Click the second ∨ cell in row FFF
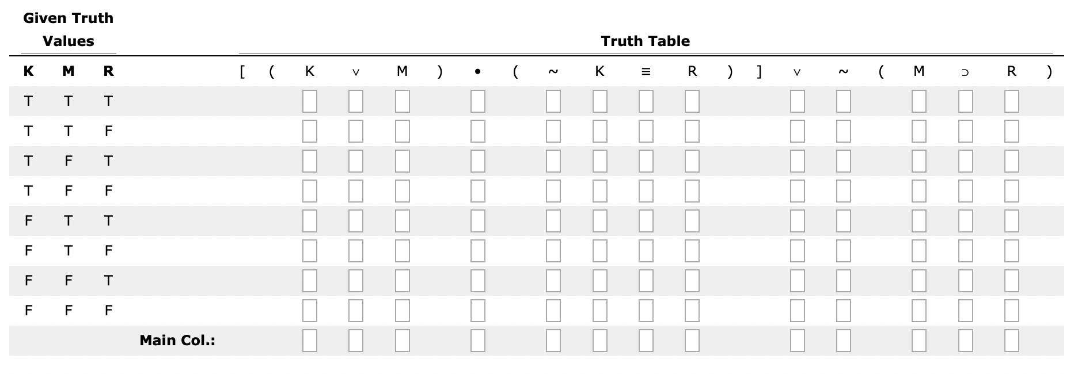 click(x=798, y=310)
